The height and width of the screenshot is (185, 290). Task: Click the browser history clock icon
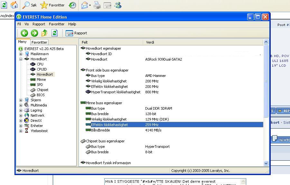point(72,5)
